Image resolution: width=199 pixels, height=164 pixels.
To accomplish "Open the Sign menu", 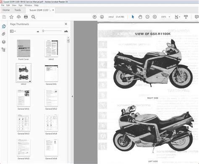I will click(x=21, y=5).
